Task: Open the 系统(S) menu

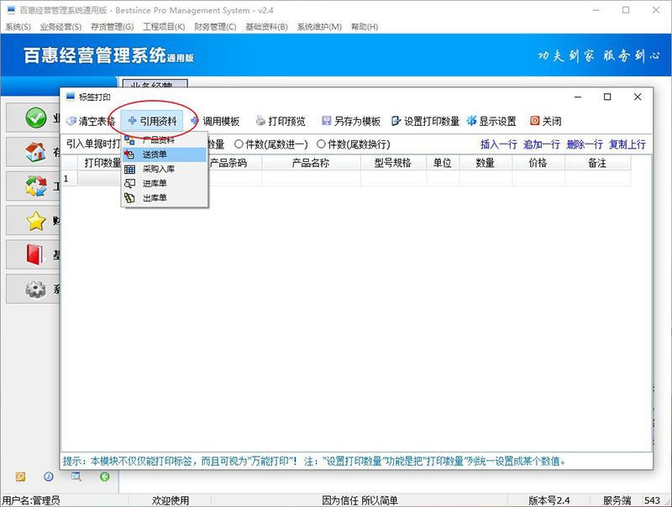Action: (x=18, y=27)
